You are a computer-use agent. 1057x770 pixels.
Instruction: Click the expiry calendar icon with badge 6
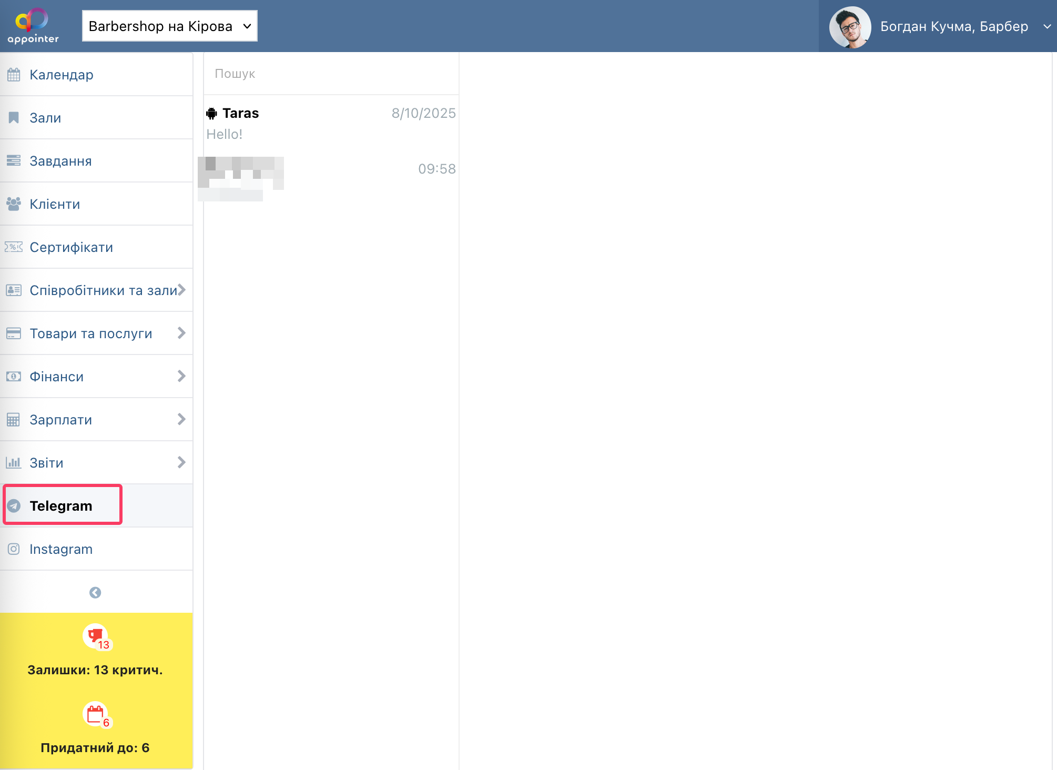click(x=96, y=714)
